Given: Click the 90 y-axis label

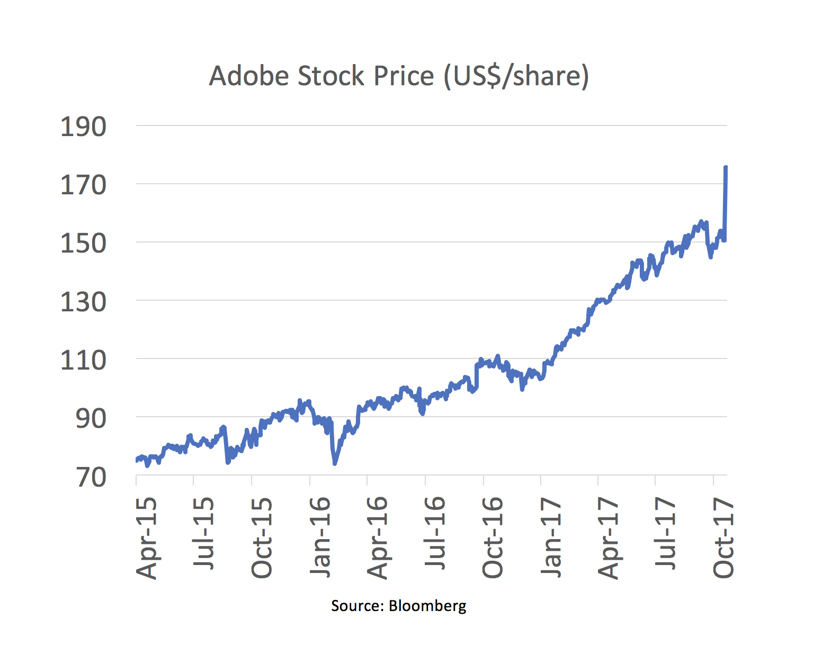Looking at the screenshot, I should click(91, 418).
